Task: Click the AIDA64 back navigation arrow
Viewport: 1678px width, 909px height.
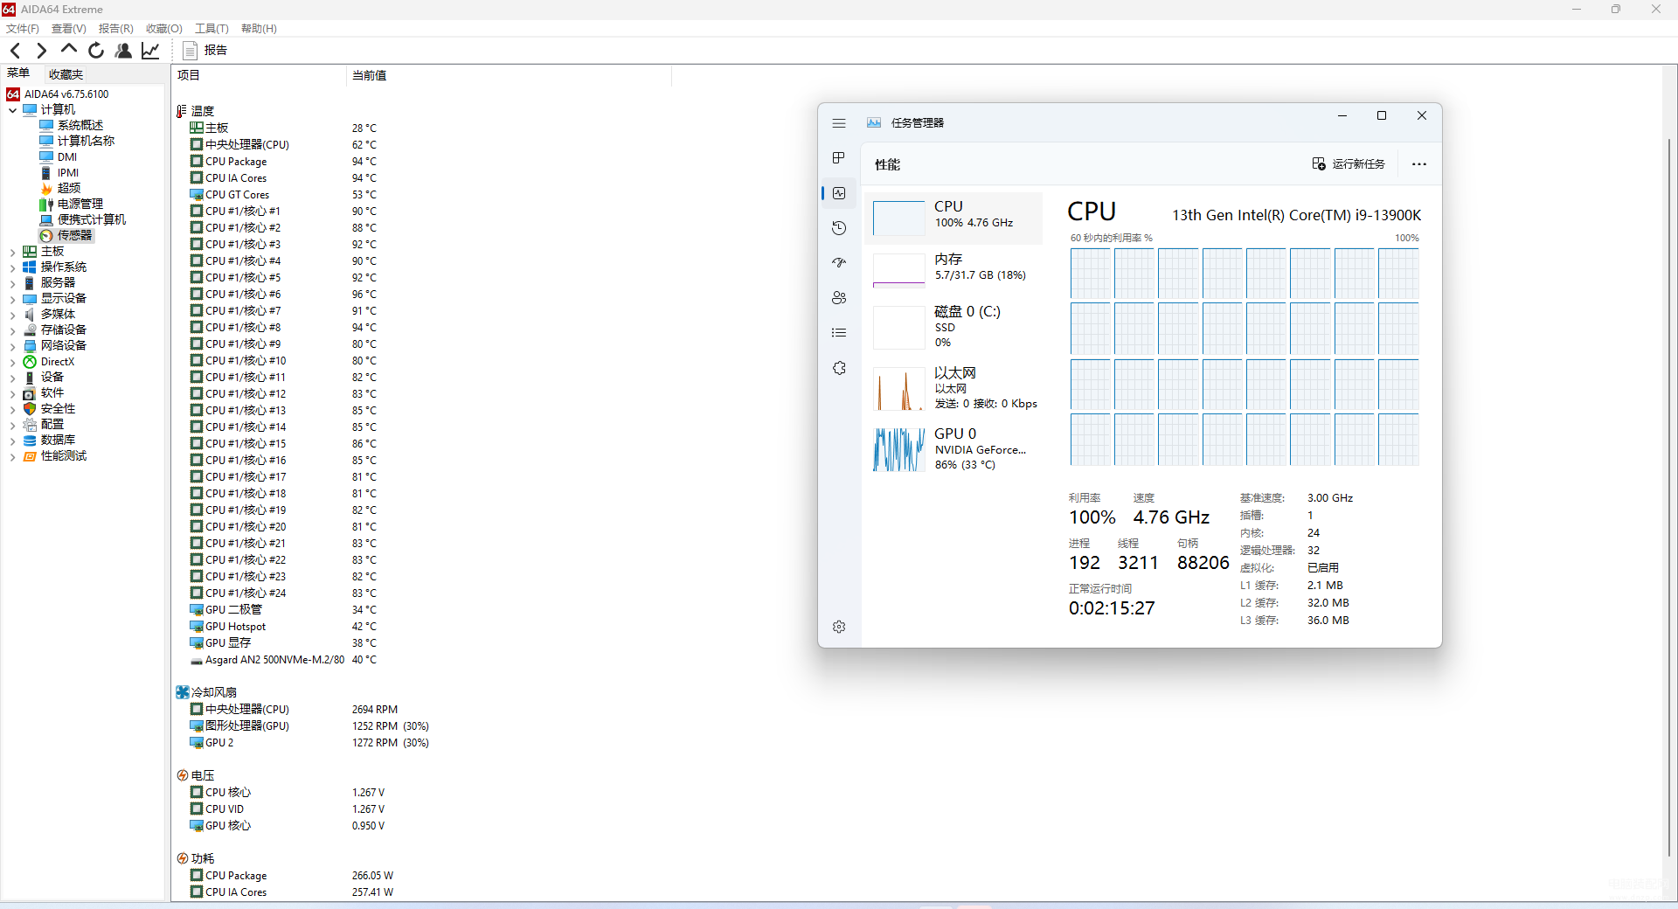Action: coord(15,51)
